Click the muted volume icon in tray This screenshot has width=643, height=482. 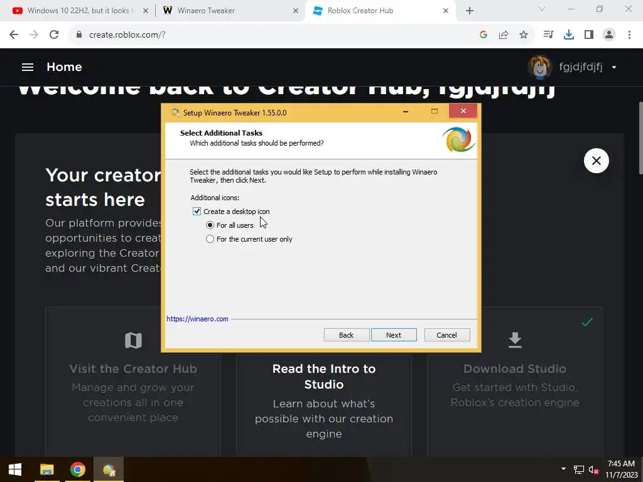tap(593, 469)
